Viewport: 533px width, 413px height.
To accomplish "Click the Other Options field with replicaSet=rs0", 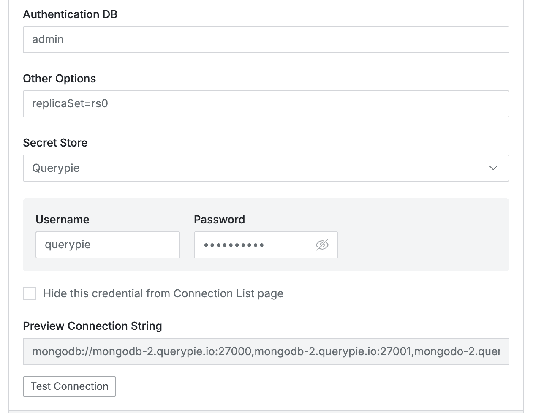I will coord(266,103).
